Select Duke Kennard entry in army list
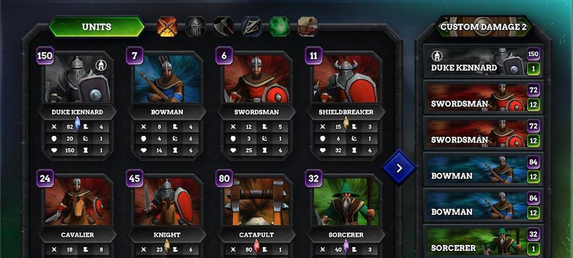Viewport: 573px width, 258px height. click(x=483, y=61)
